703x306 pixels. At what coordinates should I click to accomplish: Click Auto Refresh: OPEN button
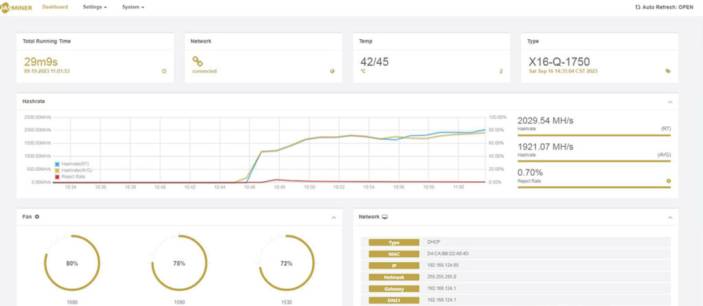[662, 7]
